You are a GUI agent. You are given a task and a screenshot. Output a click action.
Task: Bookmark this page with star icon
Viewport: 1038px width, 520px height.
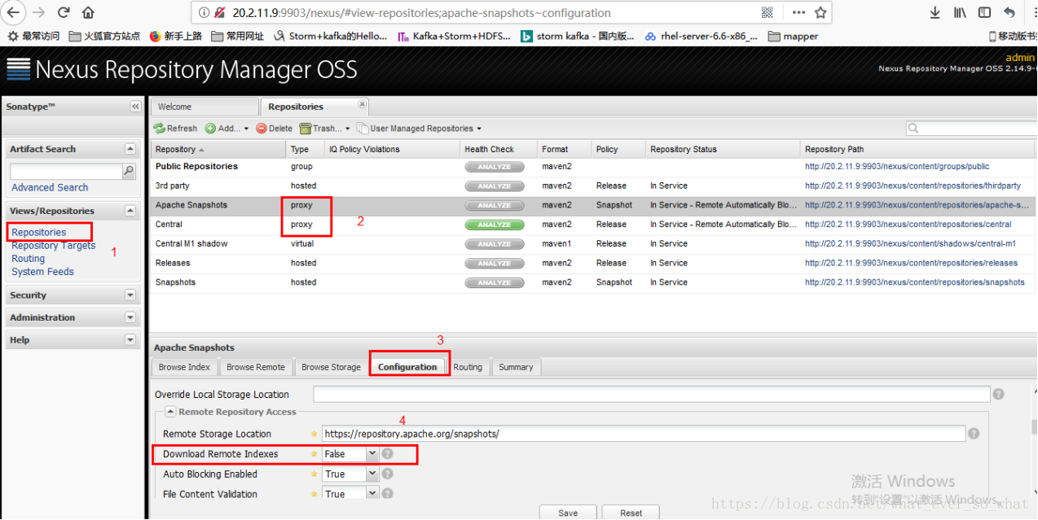pyautogui.click(x=820, y=12)
